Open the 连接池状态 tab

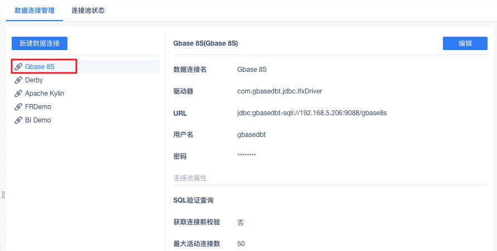pos(88,11)
